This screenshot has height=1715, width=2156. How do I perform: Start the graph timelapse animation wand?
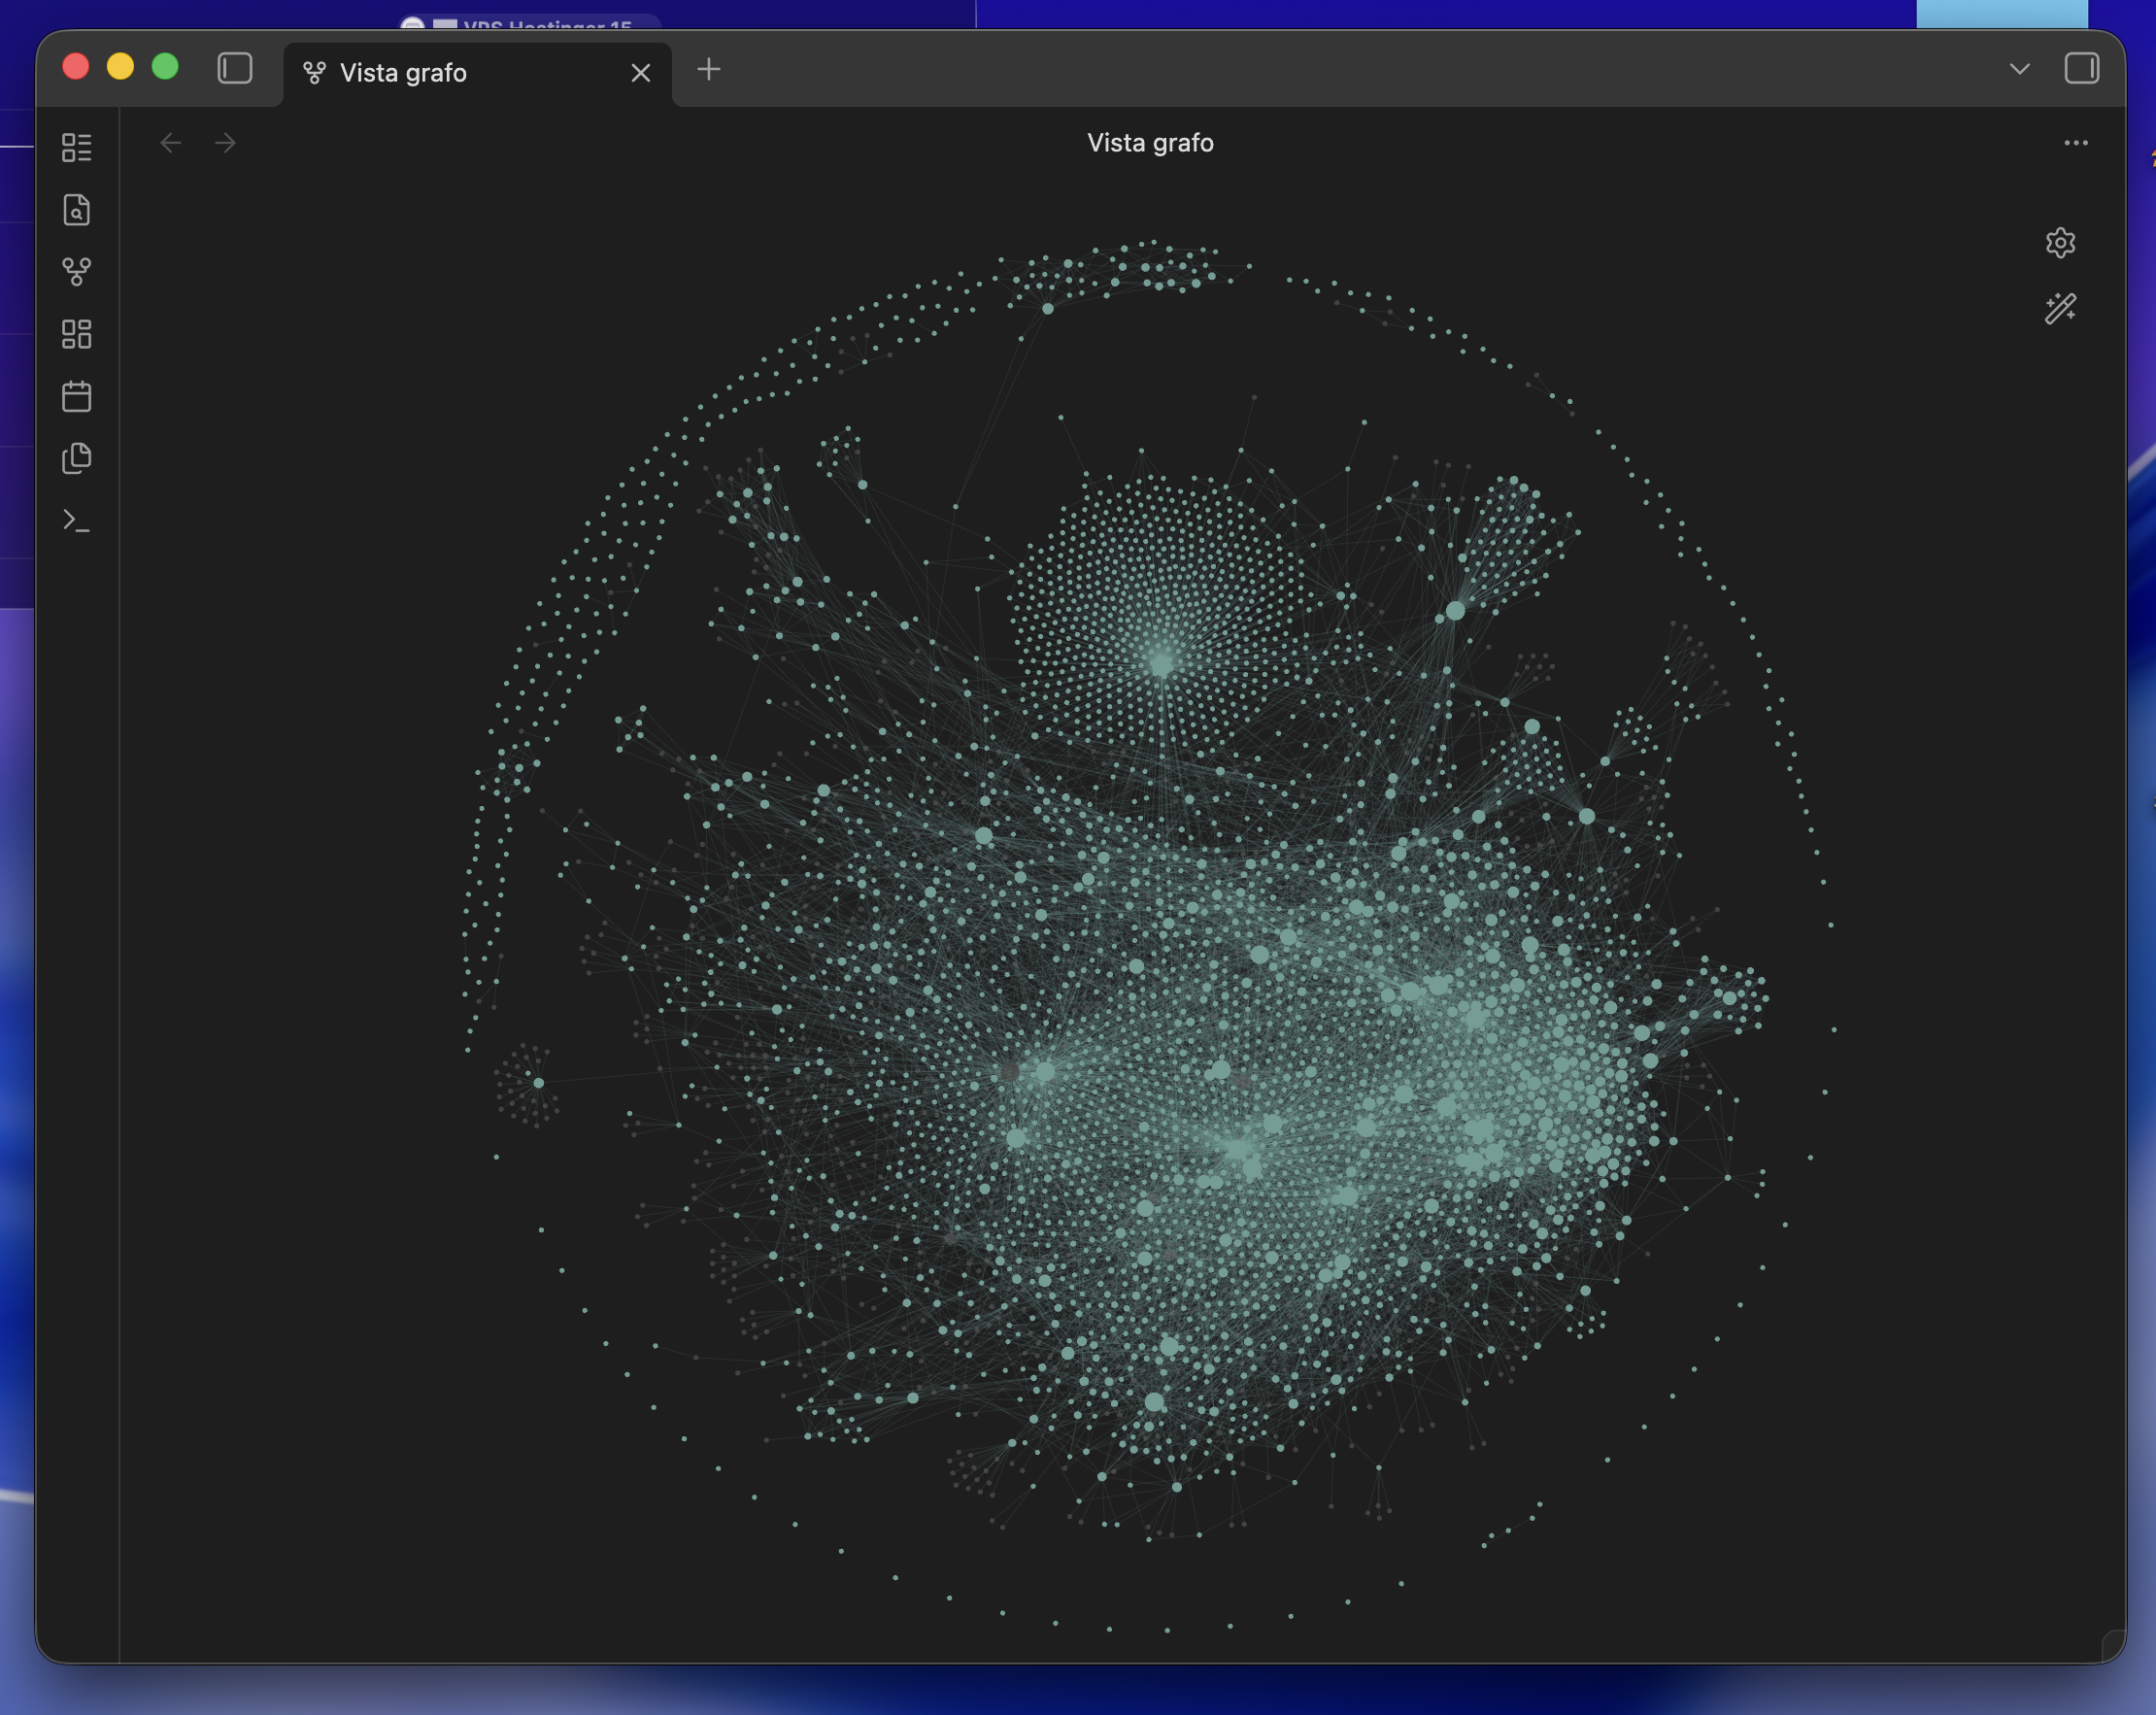click(x=2060, y=309)
